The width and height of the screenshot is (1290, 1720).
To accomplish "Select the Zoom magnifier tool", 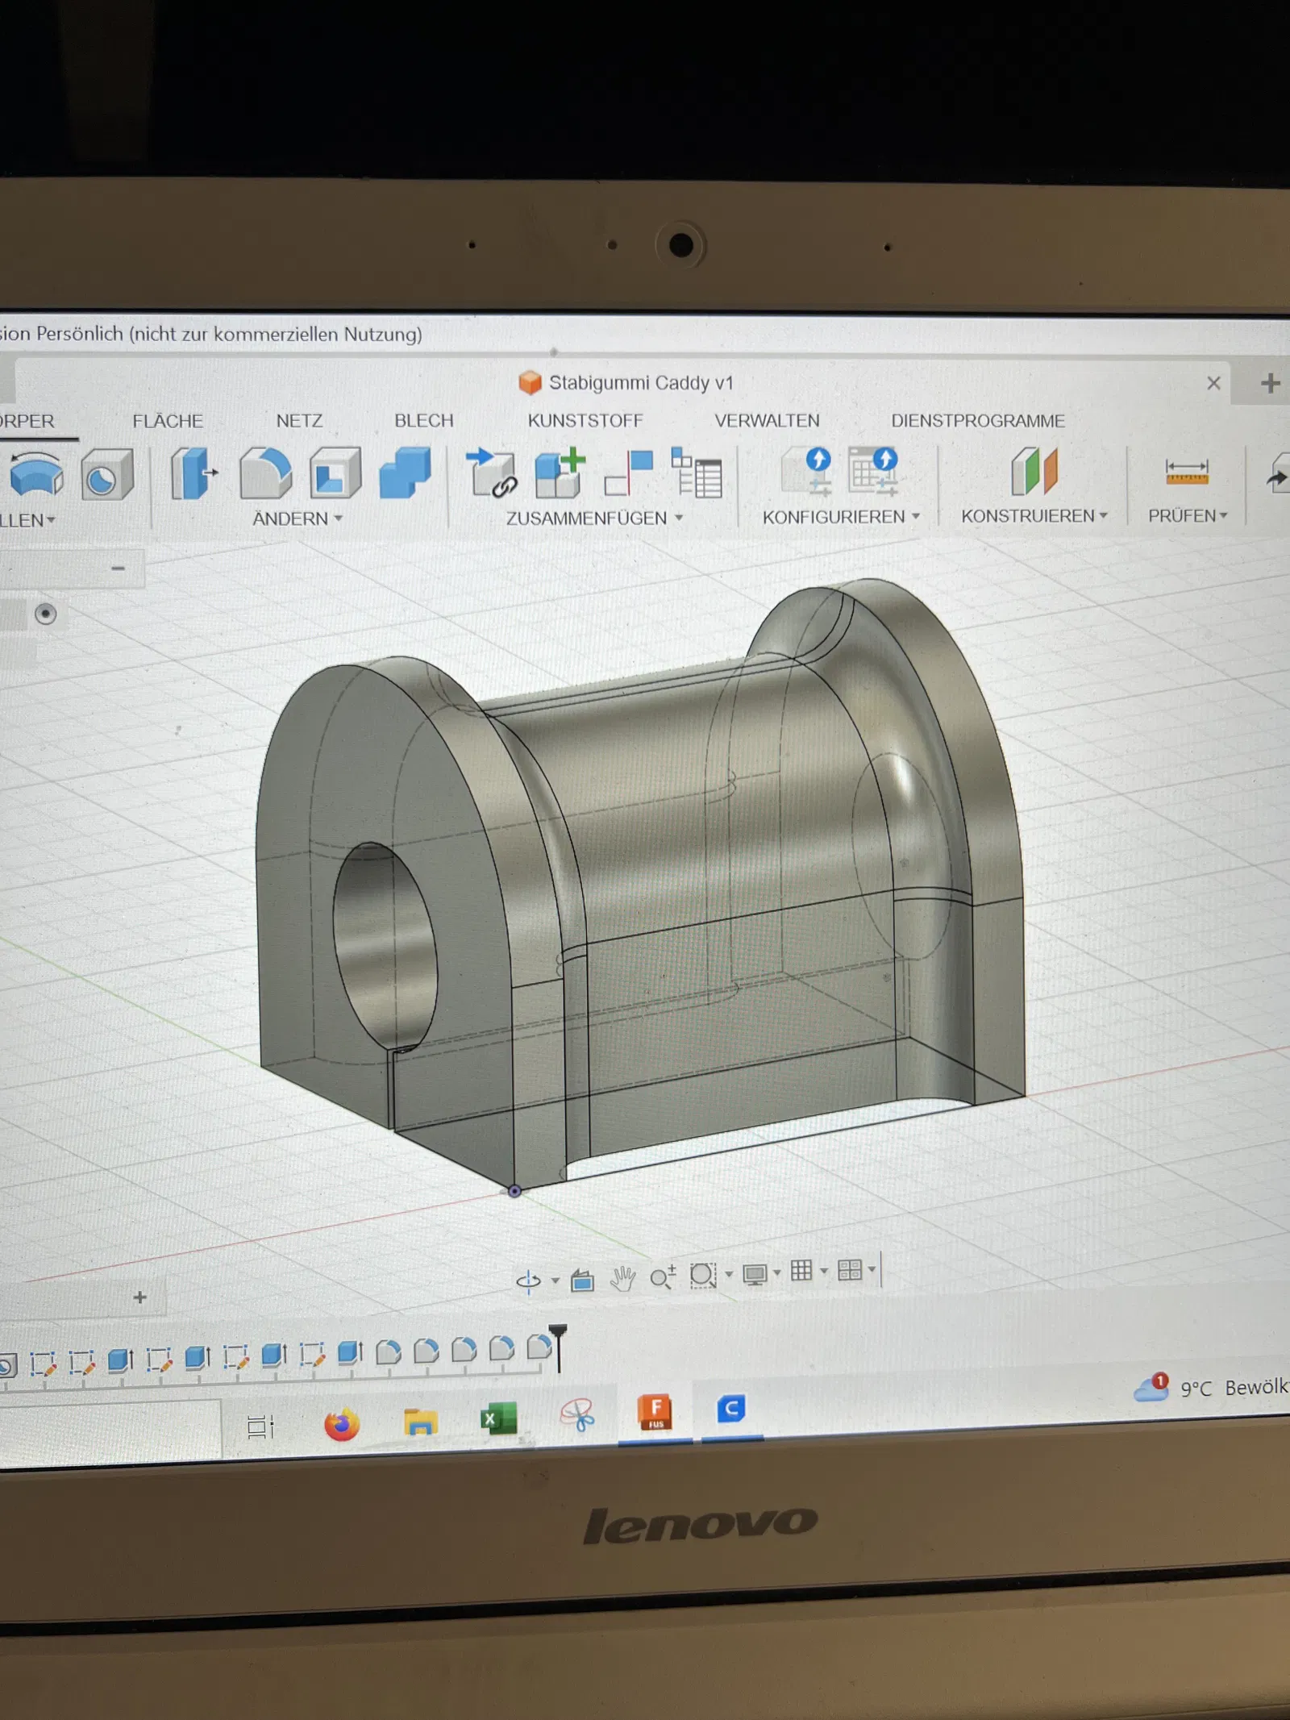I will click(663, 1277).
